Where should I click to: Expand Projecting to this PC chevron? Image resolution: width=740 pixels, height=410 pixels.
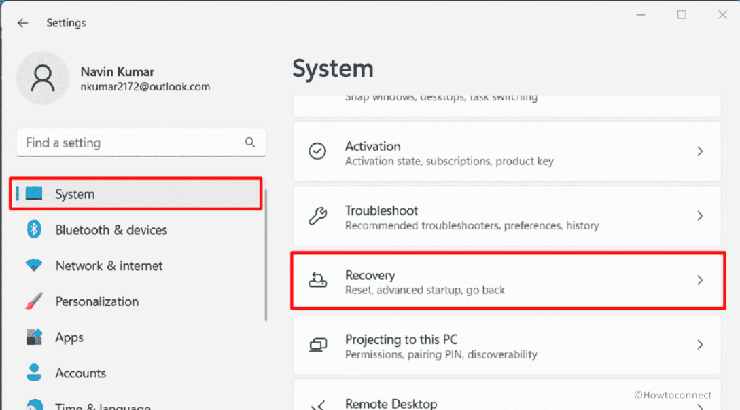click(700, 345)
